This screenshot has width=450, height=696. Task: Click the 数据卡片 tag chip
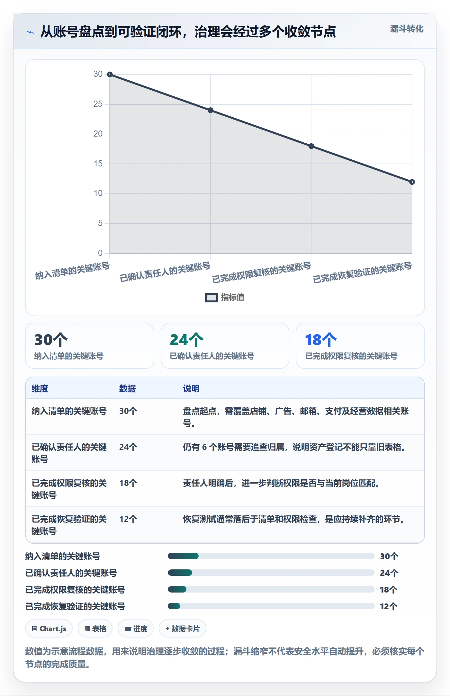click(183, 629)
